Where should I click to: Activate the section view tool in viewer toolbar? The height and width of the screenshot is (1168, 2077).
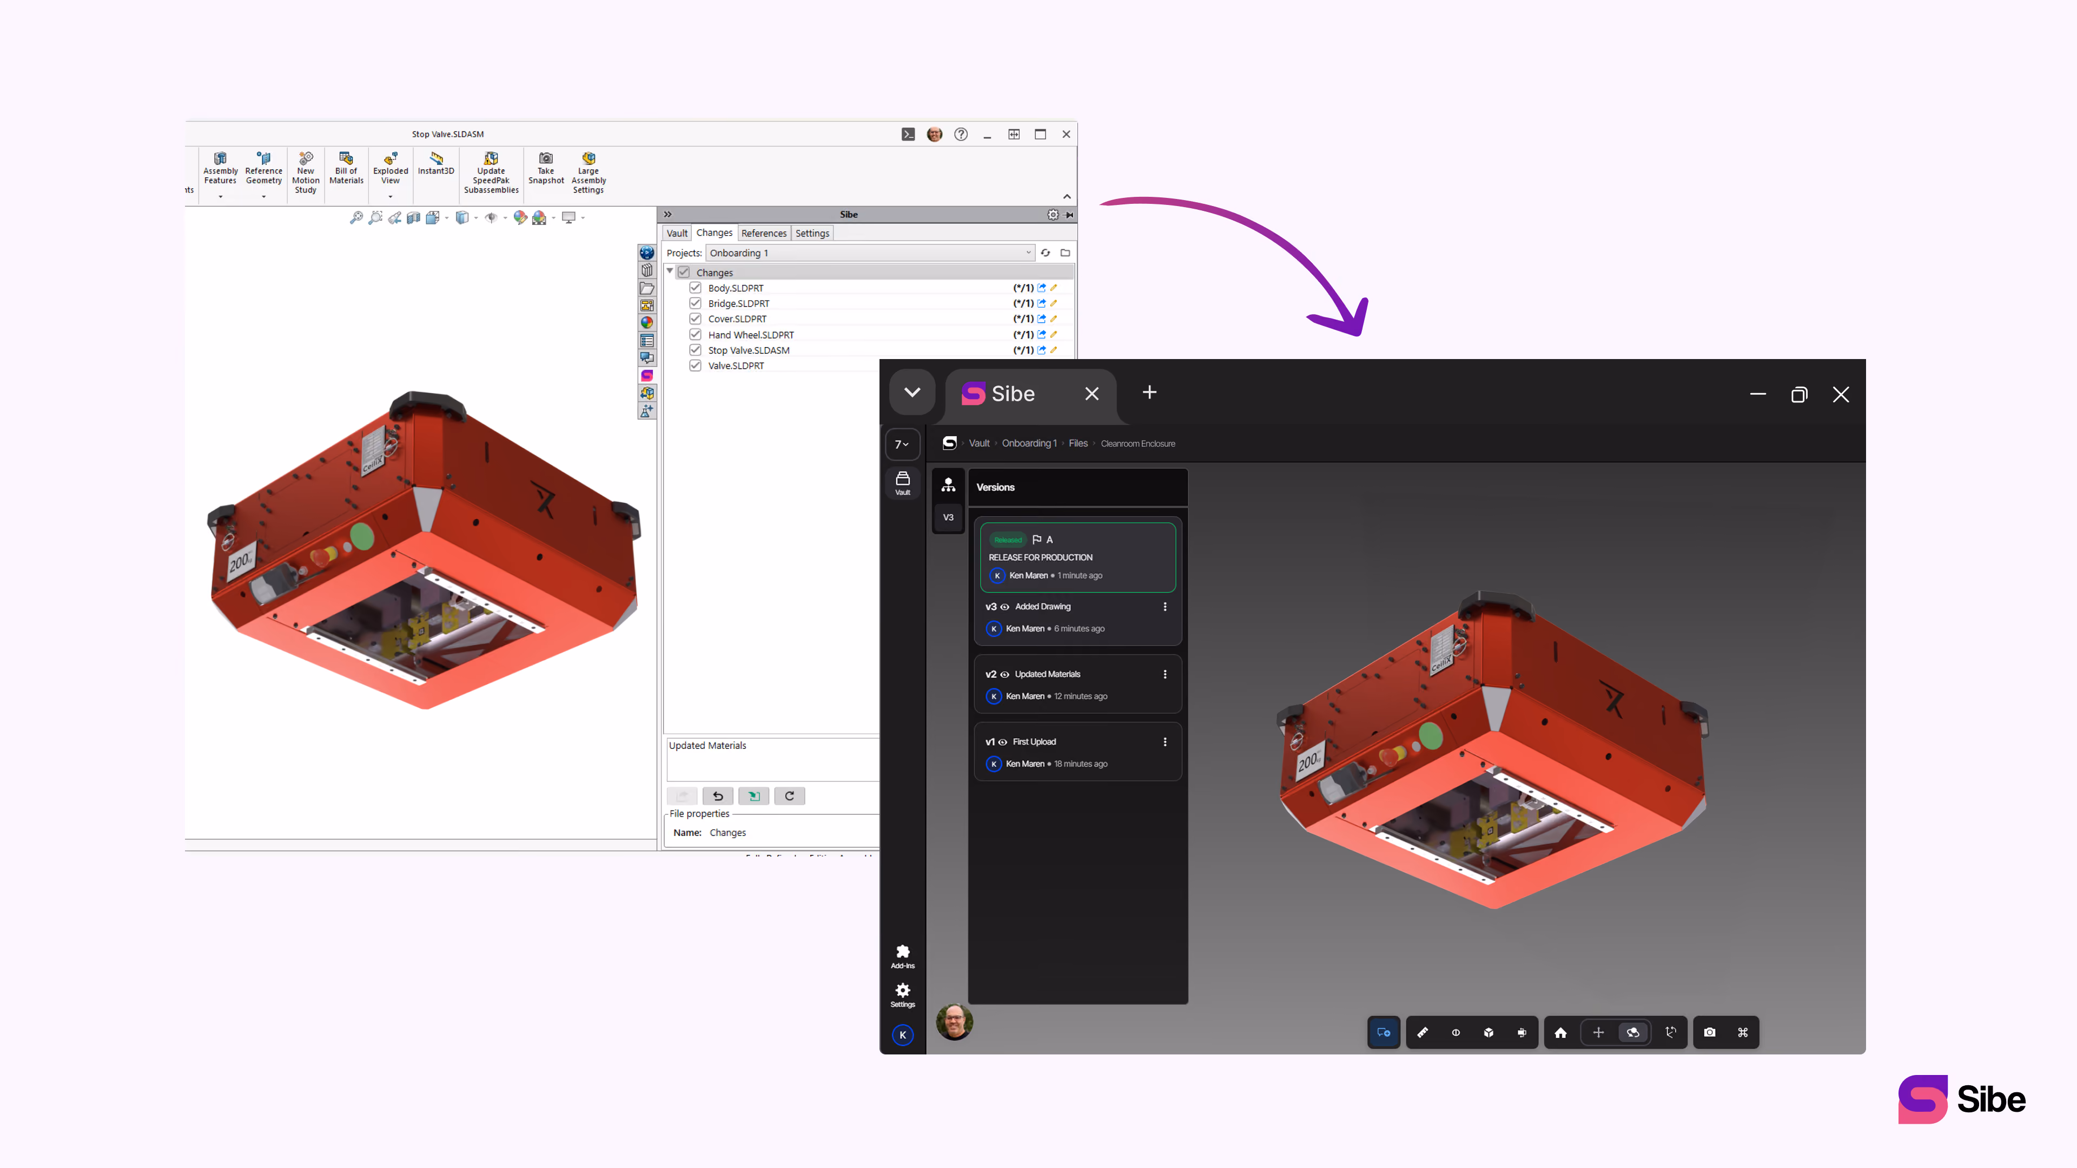1456,1033
